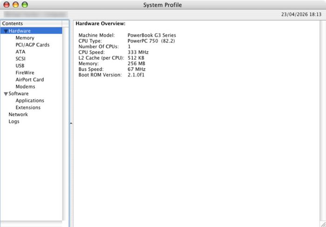
Task: Click the Number Of CPUs label
Action: (x=99, y=47)
